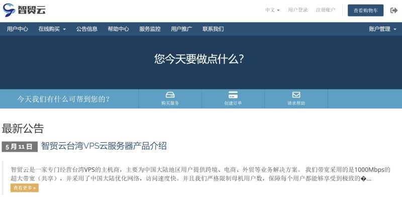Open the 公告信息 menu item

coord(86,29)
